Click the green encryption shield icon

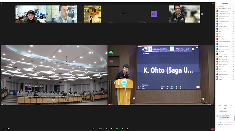[x=1, y=3]
